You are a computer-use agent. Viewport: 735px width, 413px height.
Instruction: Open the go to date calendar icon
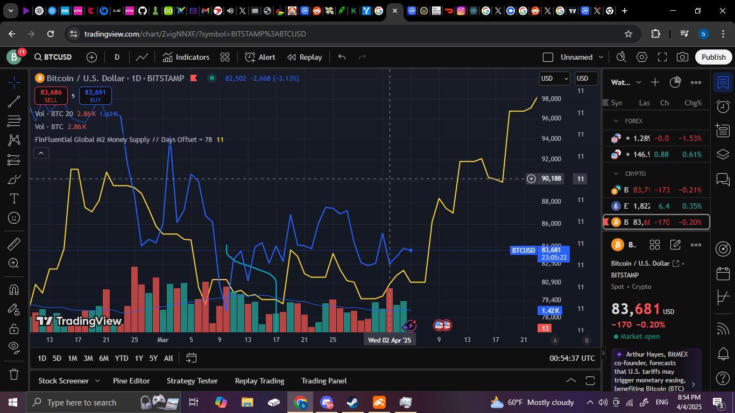(x=191, y=358)
